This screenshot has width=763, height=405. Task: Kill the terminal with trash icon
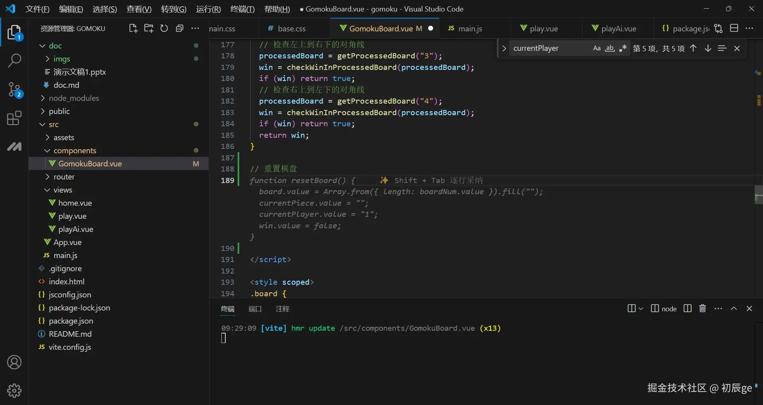(x=703, y=309)
